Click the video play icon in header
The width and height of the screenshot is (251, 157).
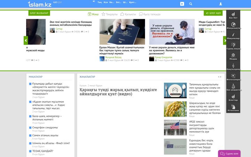182,4
